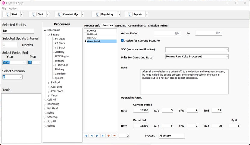
Task: Collapse the Cokemaking tree node
Action: [x=45, y=30]
